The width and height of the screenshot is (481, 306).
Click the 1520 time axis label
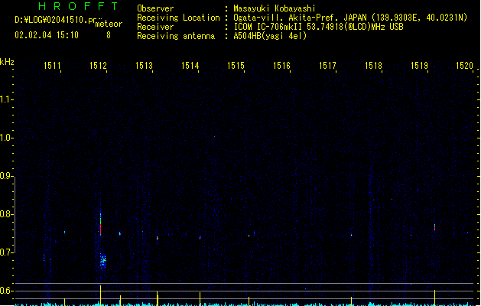(464, 66)
